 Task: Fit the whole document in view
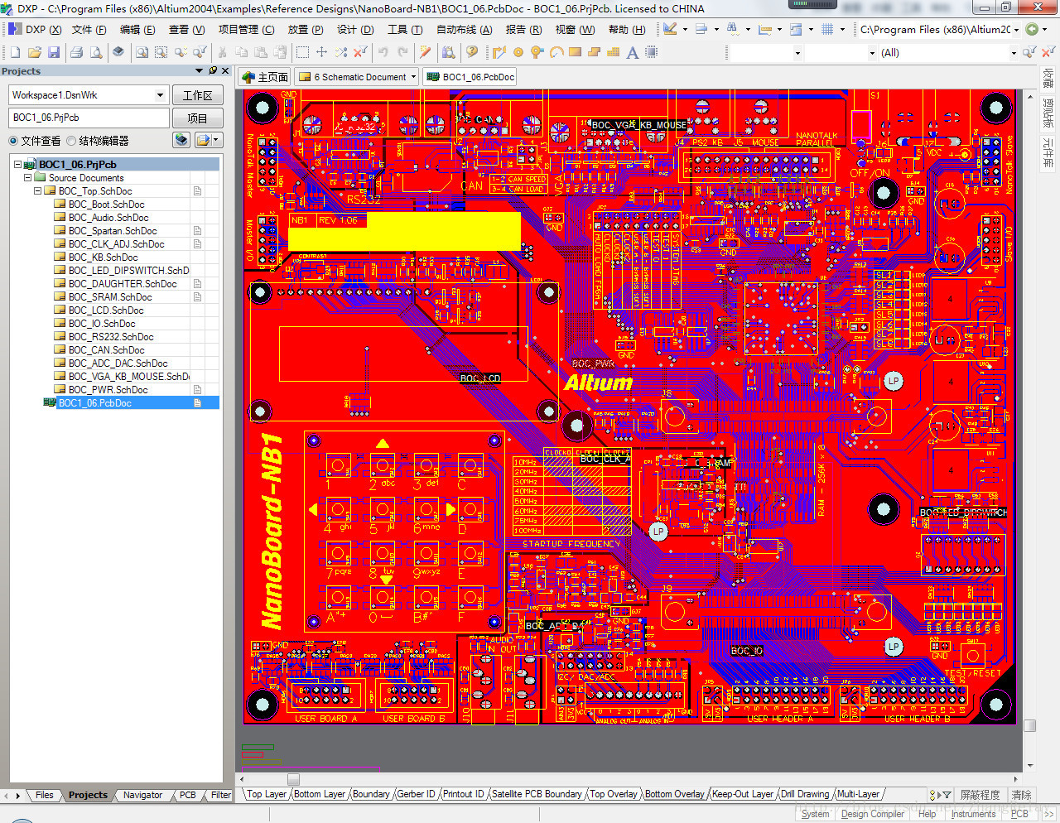[142, 52]
